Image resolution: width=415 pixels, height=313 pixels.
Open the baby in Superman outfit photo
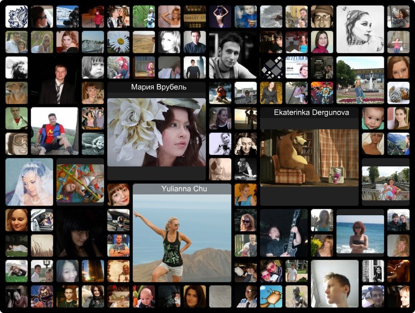pos(245,16)
